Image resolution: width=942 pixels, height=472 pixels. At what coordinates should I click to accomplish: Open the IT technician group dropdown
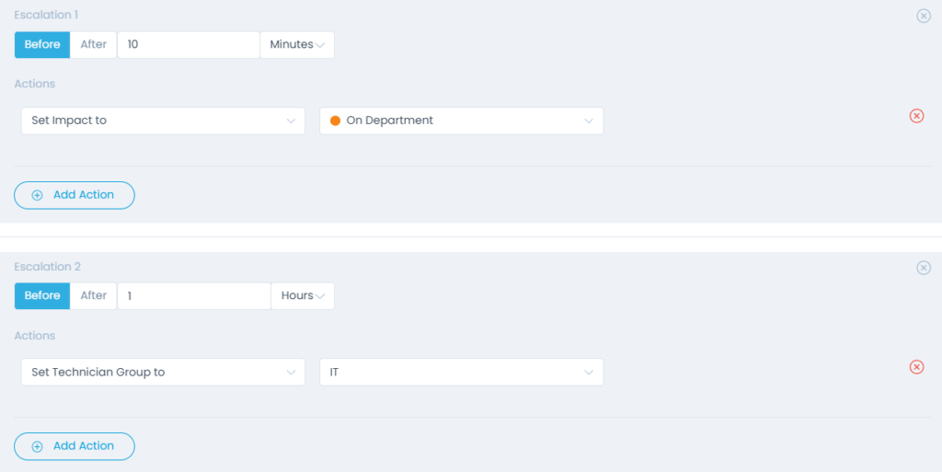point(462,373)
